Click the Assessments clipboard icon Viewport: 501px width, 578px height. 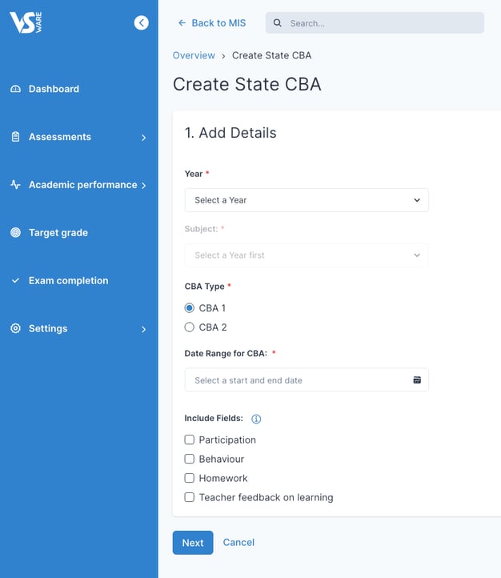(x=15, y=137)
